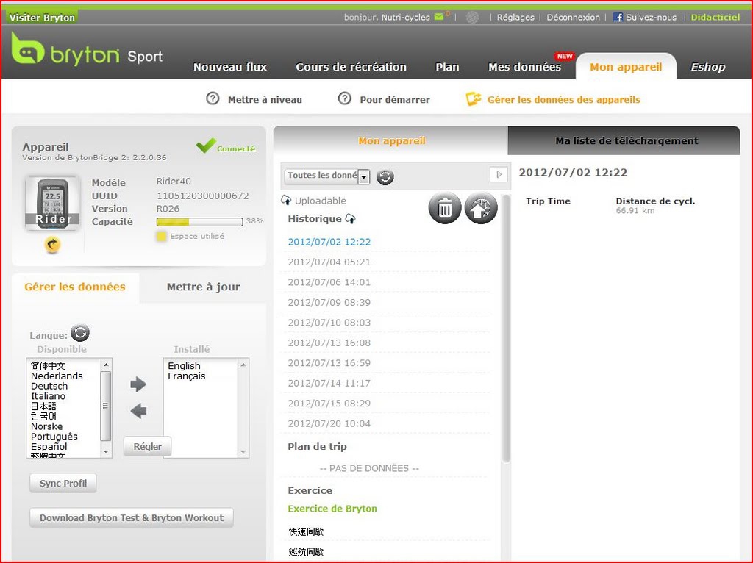The height and width of the screenshot is (563, 753).
Task: Refresh device data list with reload icon
Action: click(385, 177)
